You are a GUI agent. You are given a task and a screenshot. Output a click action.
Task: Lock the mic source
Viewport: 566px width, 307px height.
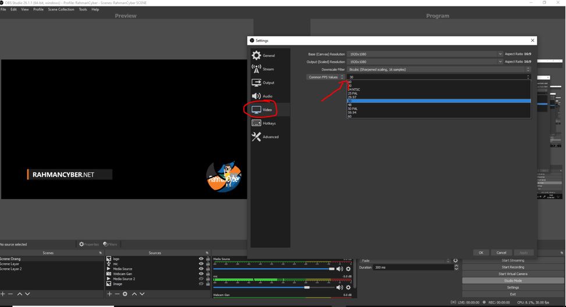click(208, 263)
